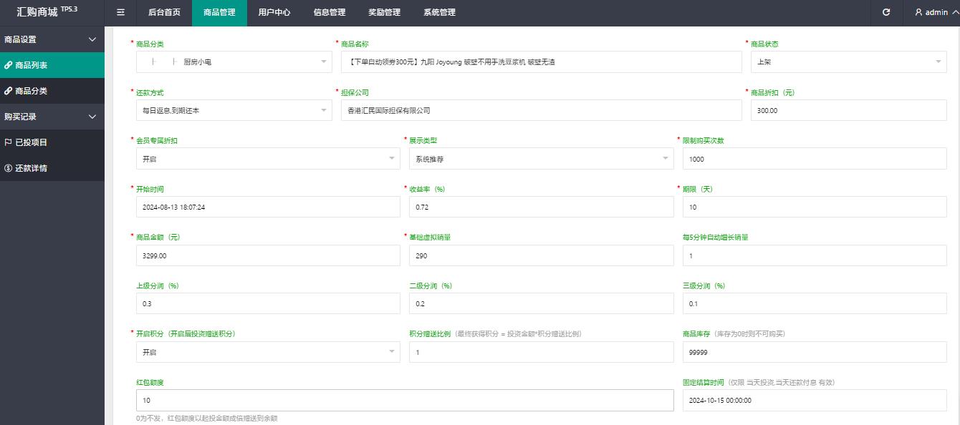This screenshot has width=960, height=425.
Task: Go to 后台首页 tab
Action: (164, 12)
